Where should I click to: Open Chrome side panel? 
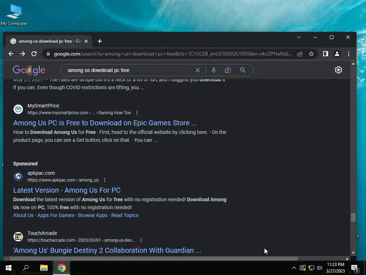(325, 54)
